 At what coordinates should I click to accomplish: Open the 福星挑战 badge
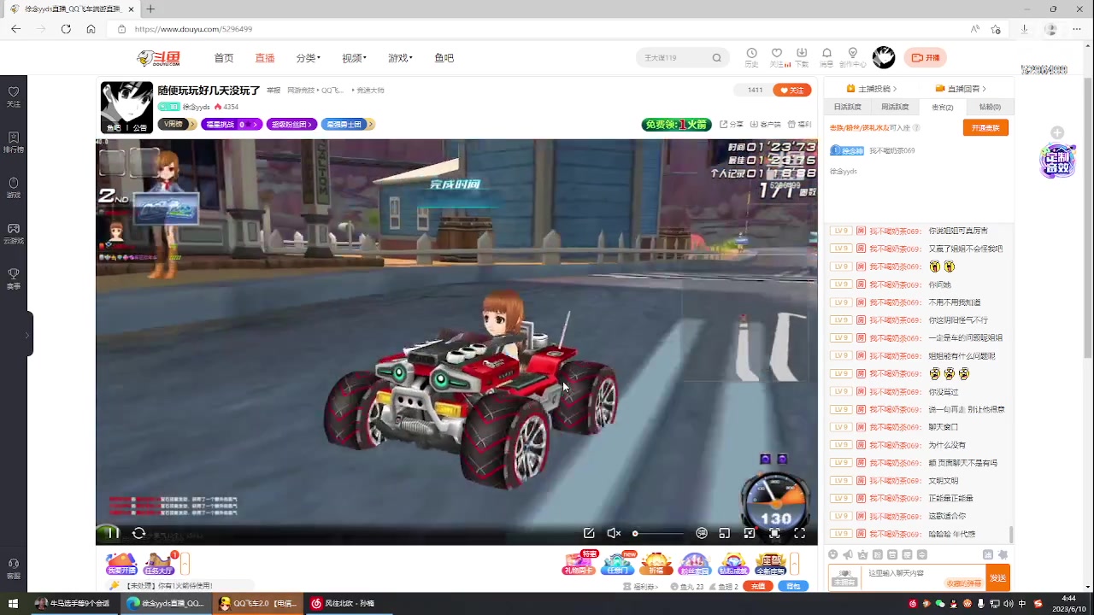point(231,125)
